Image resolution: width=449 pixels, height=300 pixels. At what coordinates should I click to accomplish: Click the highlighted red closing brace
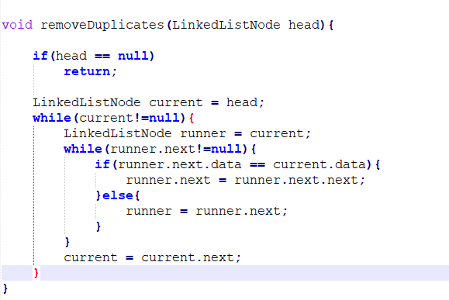click(x=36, y=273)
